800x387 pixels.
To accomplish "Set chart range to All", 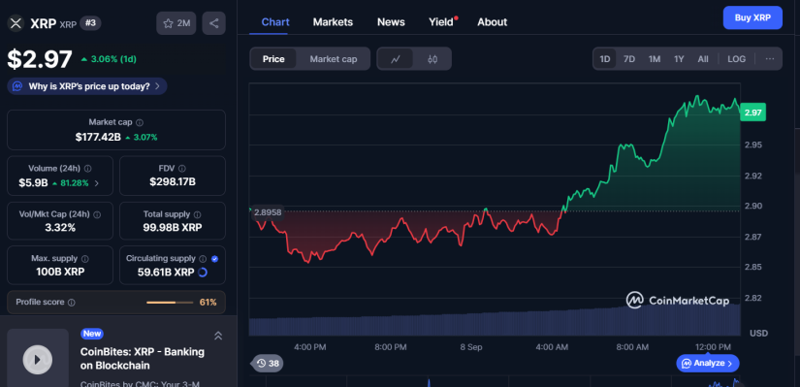I will tap(703, 59).
